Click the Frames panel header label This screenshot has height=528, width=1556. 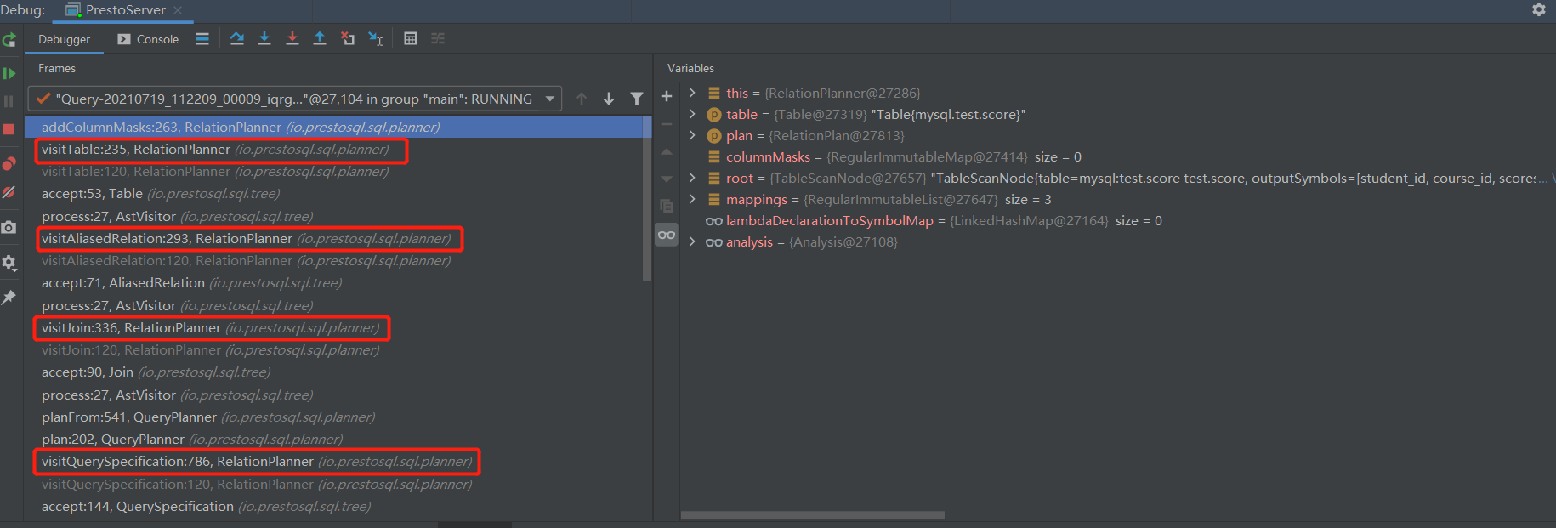pos(57,68)
